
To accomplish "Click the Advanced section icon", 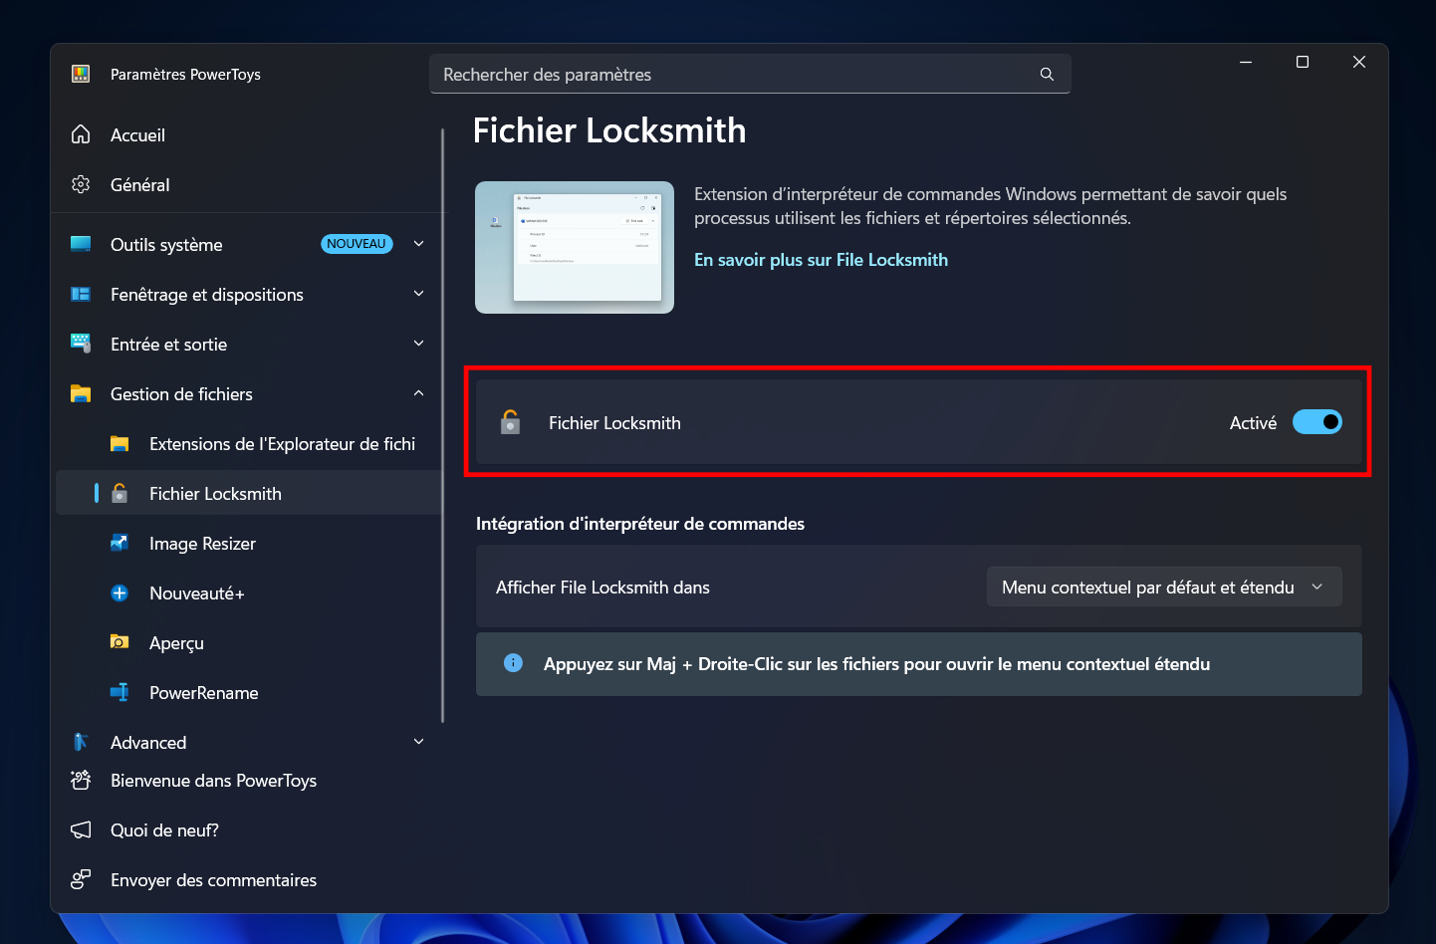I will 81,742.
